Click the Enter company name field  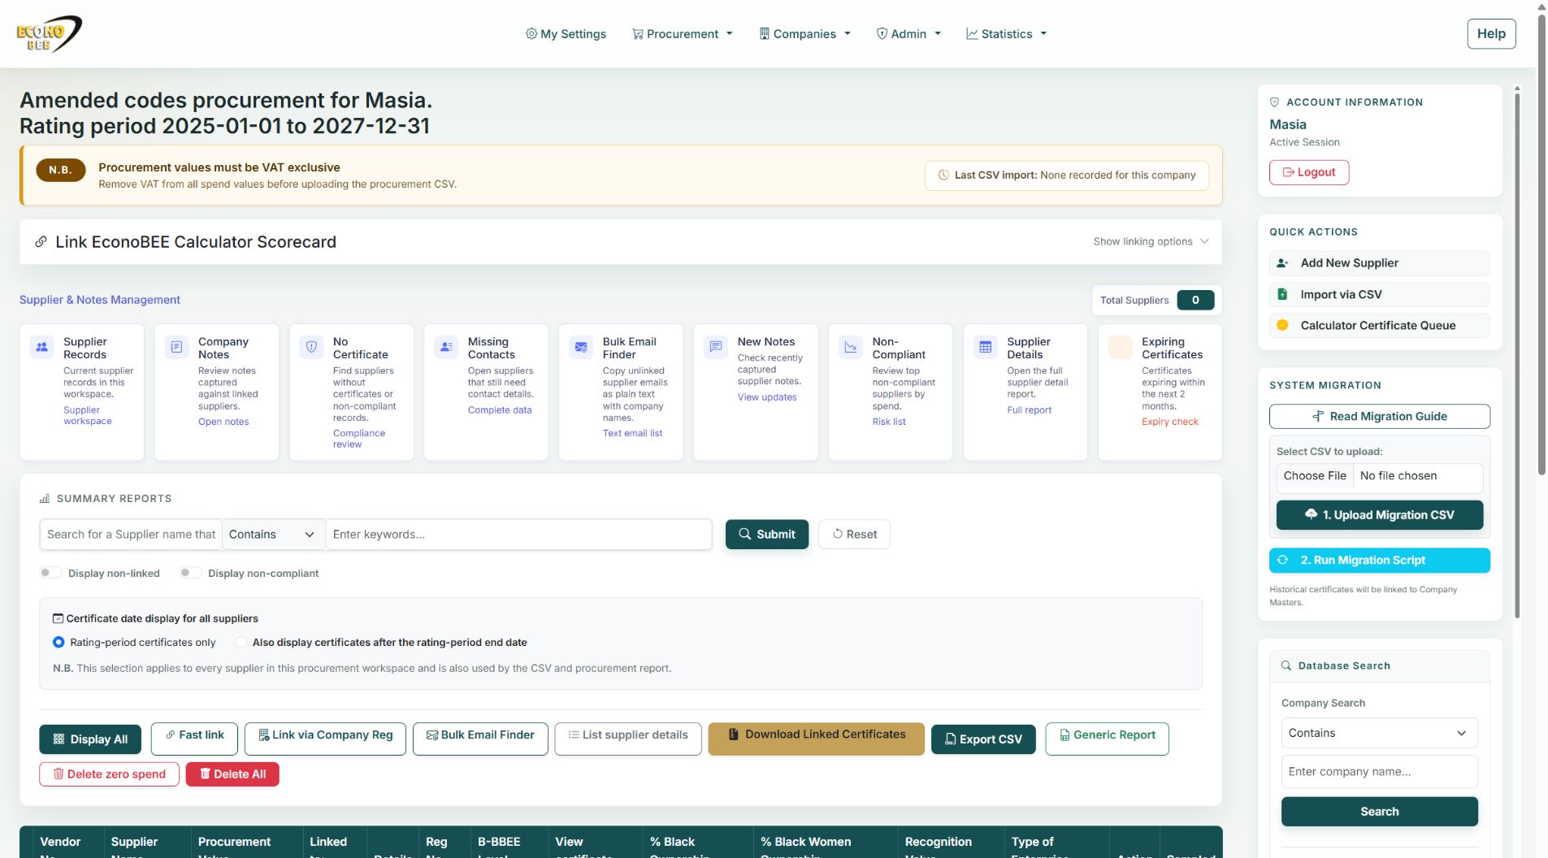pyautogui.click(x=1379, y=772)
